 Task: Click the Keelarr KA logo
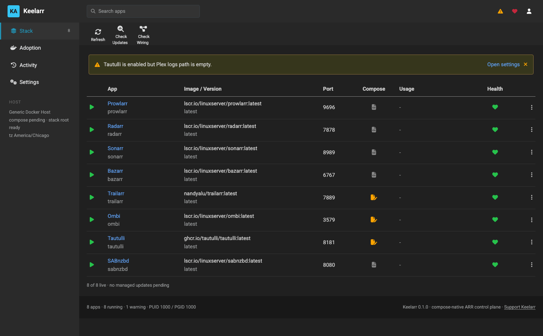point(14,11)
